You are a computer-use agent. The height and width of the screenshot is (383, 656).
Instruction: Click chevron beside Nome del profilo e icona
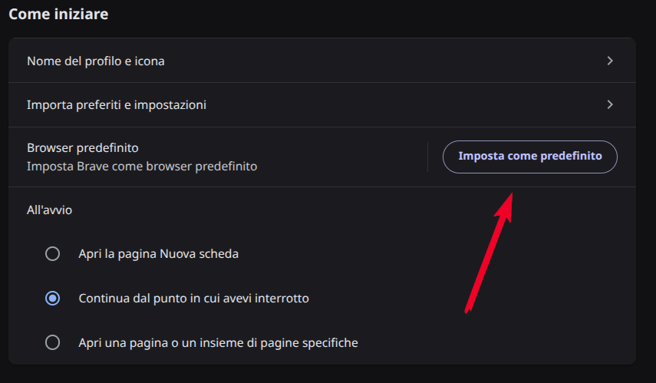click(x=610, y=61)
